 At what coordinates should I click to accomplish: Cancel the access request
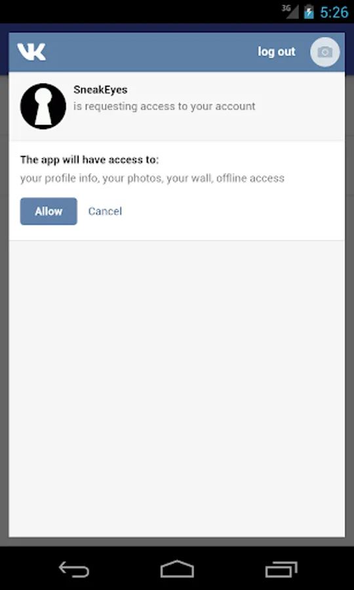click(x=105, y=212)
